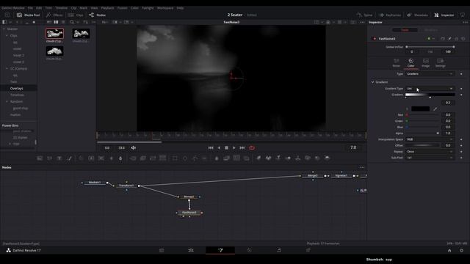Add a Merge node from toolbar
The width and height of the screenshot is (470, 264).
click(x=133, y=158)
